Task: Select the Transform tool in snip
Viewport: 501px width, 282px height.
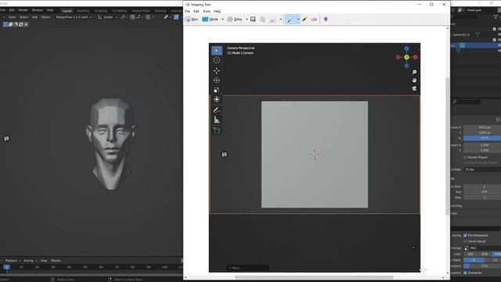Action: click(x=217, y=99)
